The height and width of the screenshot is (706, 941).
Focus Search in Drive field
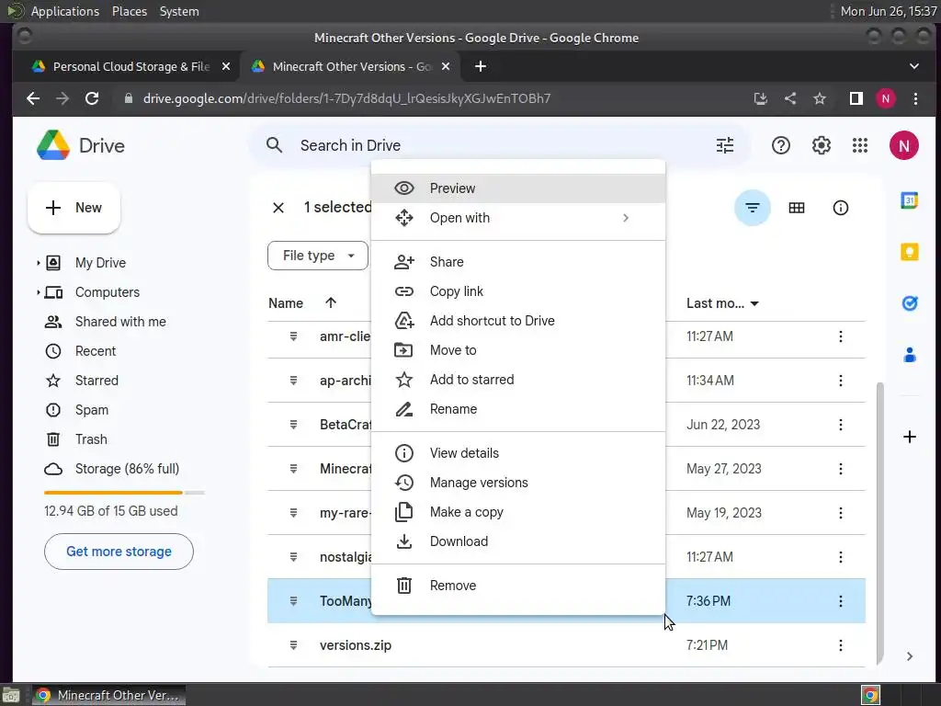tap(499, 145)
